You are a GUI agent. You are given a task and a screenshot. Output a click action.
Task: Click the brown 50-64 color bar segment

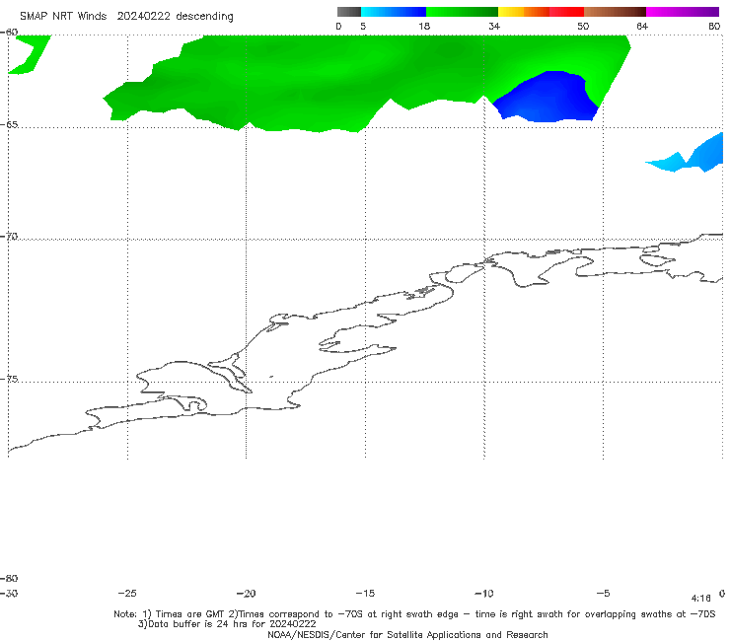pos(615,12)
